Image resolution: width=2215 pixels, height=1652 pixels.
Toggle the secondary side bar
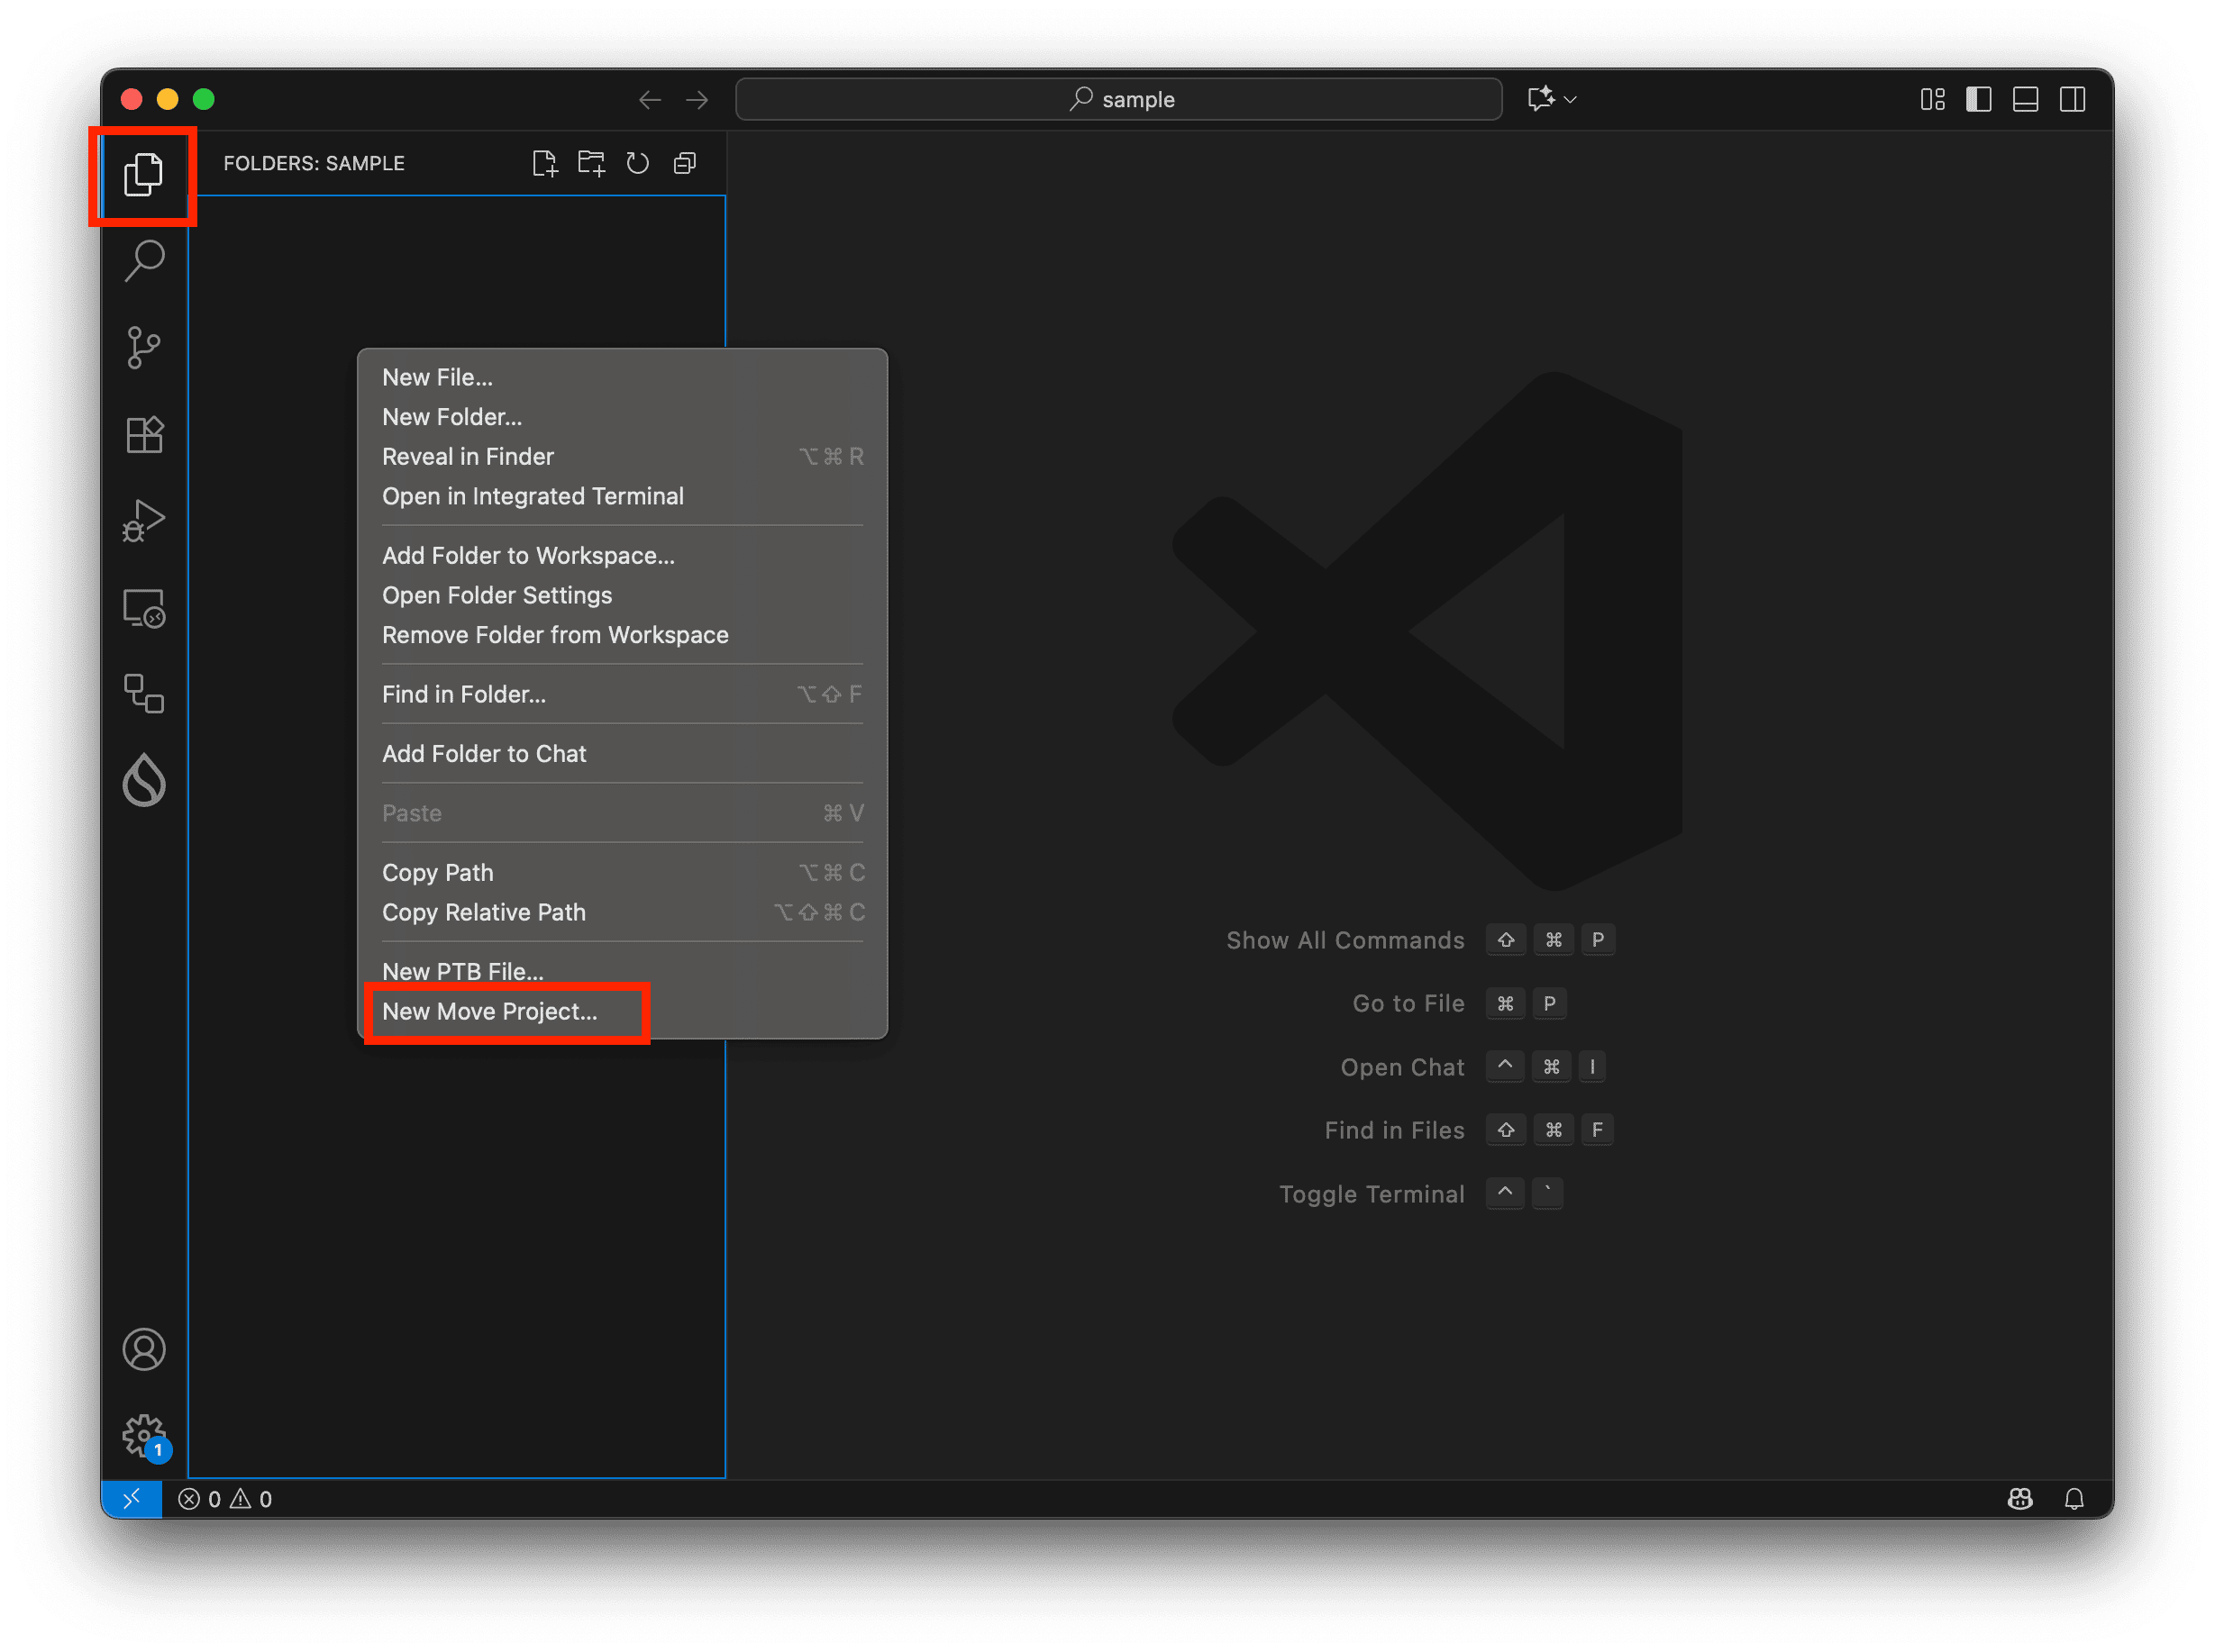2073,99
